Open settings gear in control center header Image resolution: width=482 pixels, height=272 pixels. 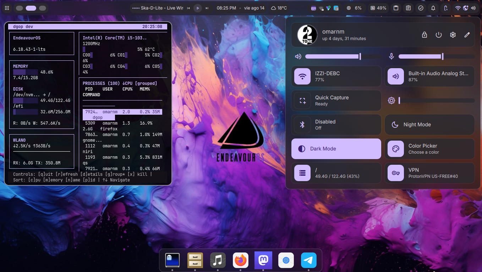click(x=453, y=35)
